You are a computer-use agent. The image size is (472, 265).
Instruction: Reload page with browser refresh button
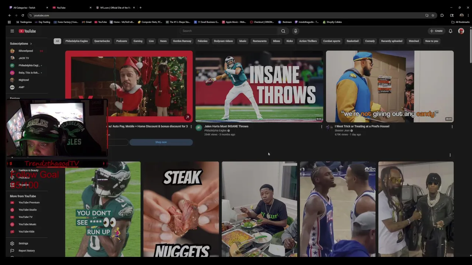pyautogui.click(x=22, y=15)
